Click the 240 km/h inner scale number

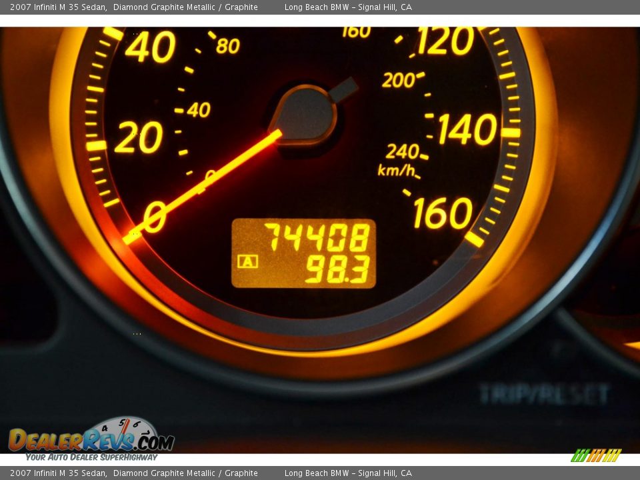[x=402, y=151]
